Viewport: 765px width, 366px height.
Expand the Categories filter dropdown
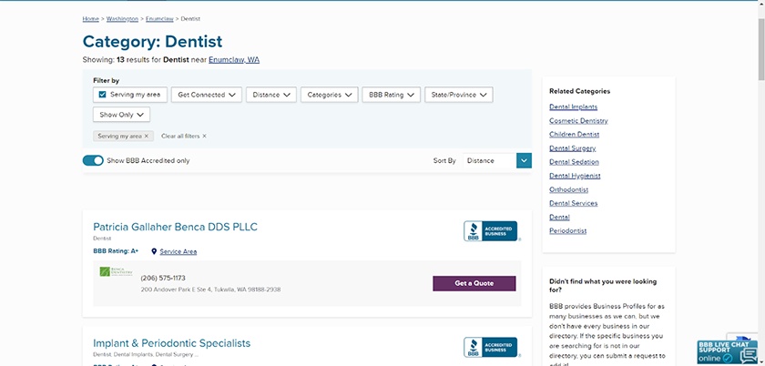click(x=330, y=95)
